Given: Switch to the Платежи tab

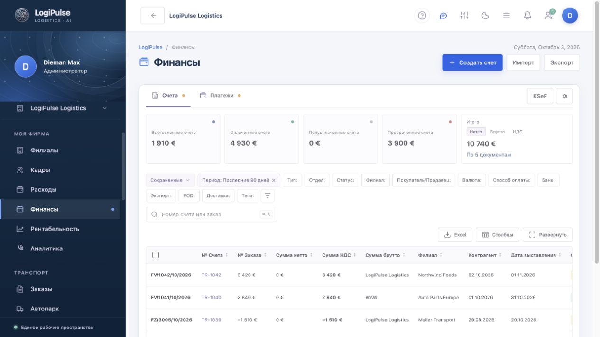Looking at the screenshot, I should pos(220,96).
